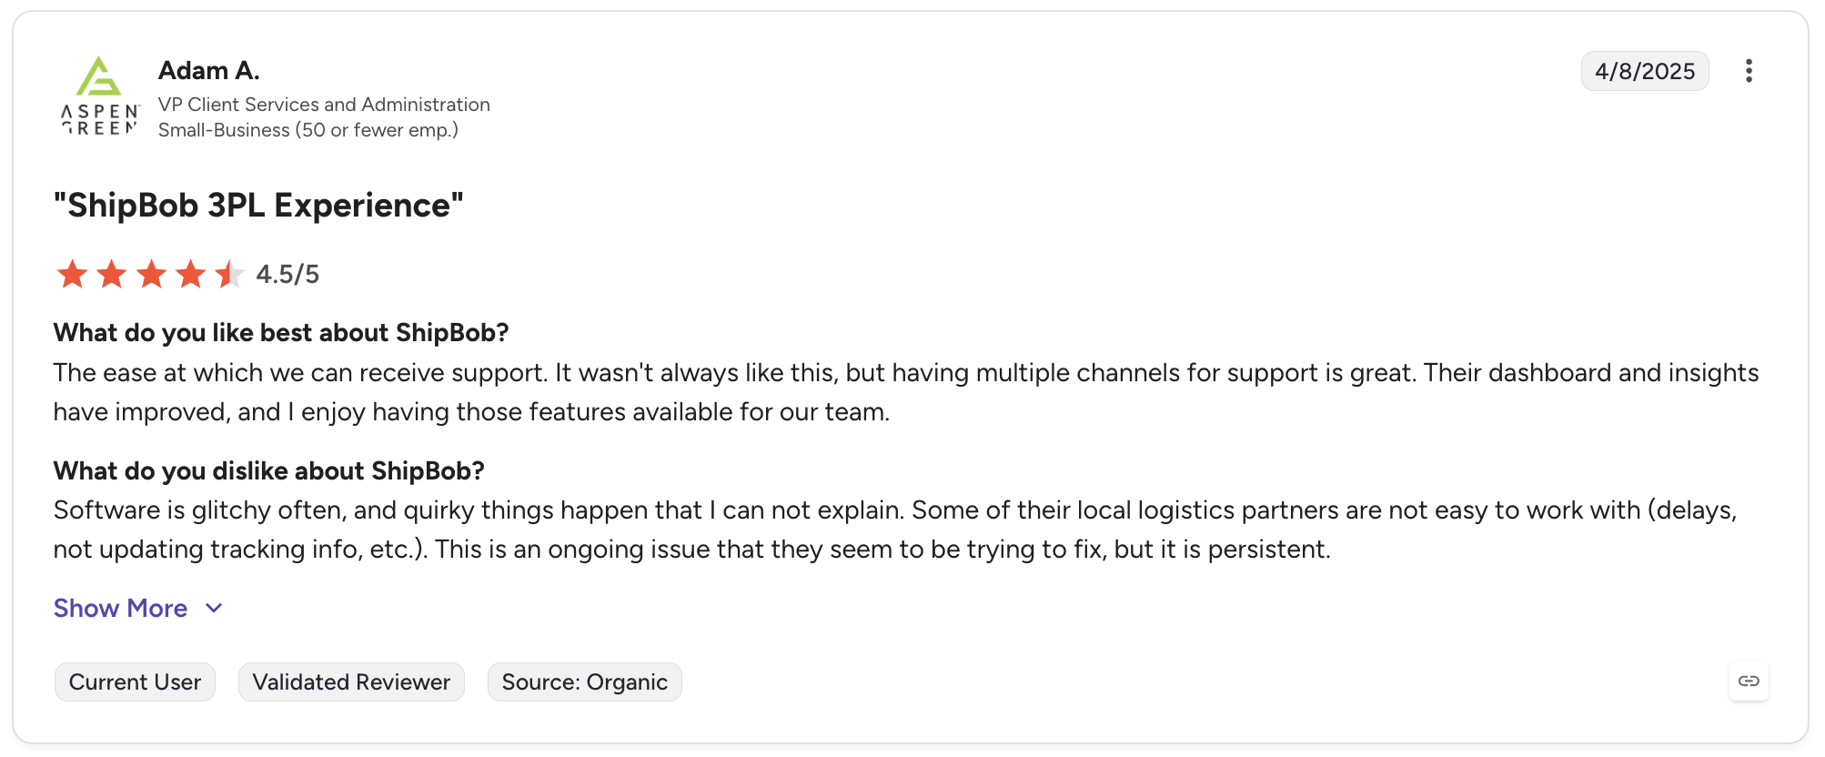
Task: Click the fourth rating star
Action: click(x=191, y=274)
